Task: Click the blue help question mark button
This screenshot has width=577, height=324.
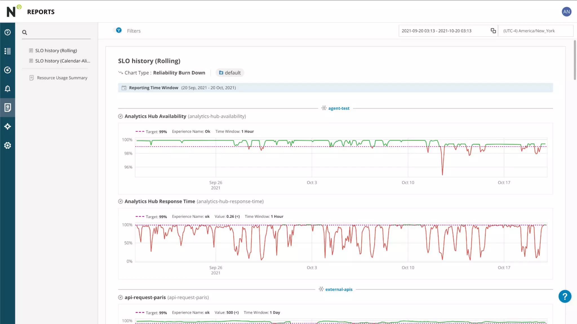Action: coord(565,296)
